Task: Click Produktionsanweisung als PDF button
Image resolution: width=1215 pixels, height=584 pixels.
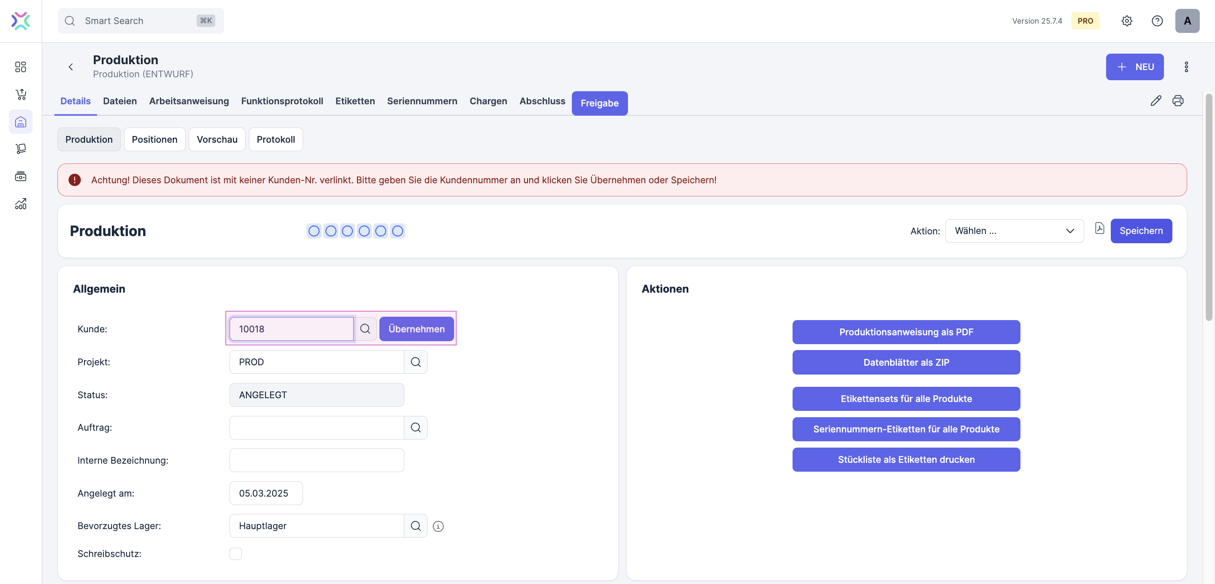Action: coord(906,332)
